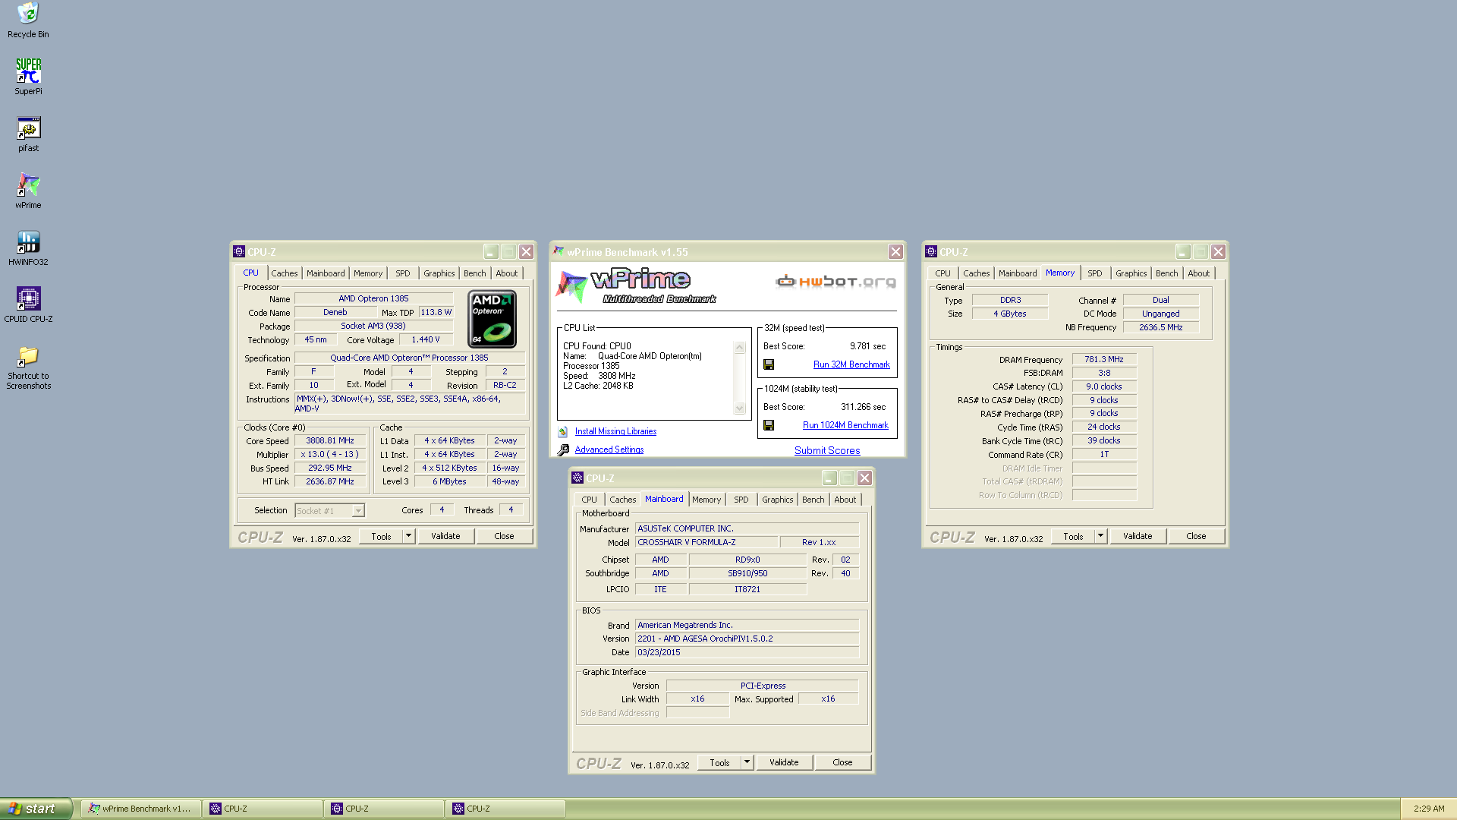This screenshot has width=1457, height=820.
Task: Launch the SuperPi desktop shortcut
Action: point(28,71)
